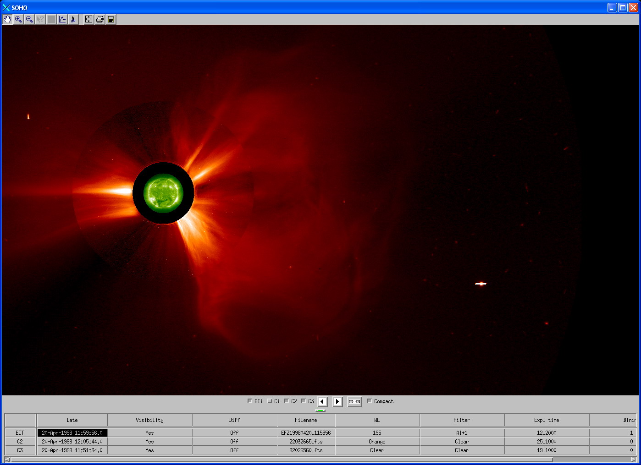Screen dimensions: 641x465
Task: Step to the next frame
Action: point(337,402)
